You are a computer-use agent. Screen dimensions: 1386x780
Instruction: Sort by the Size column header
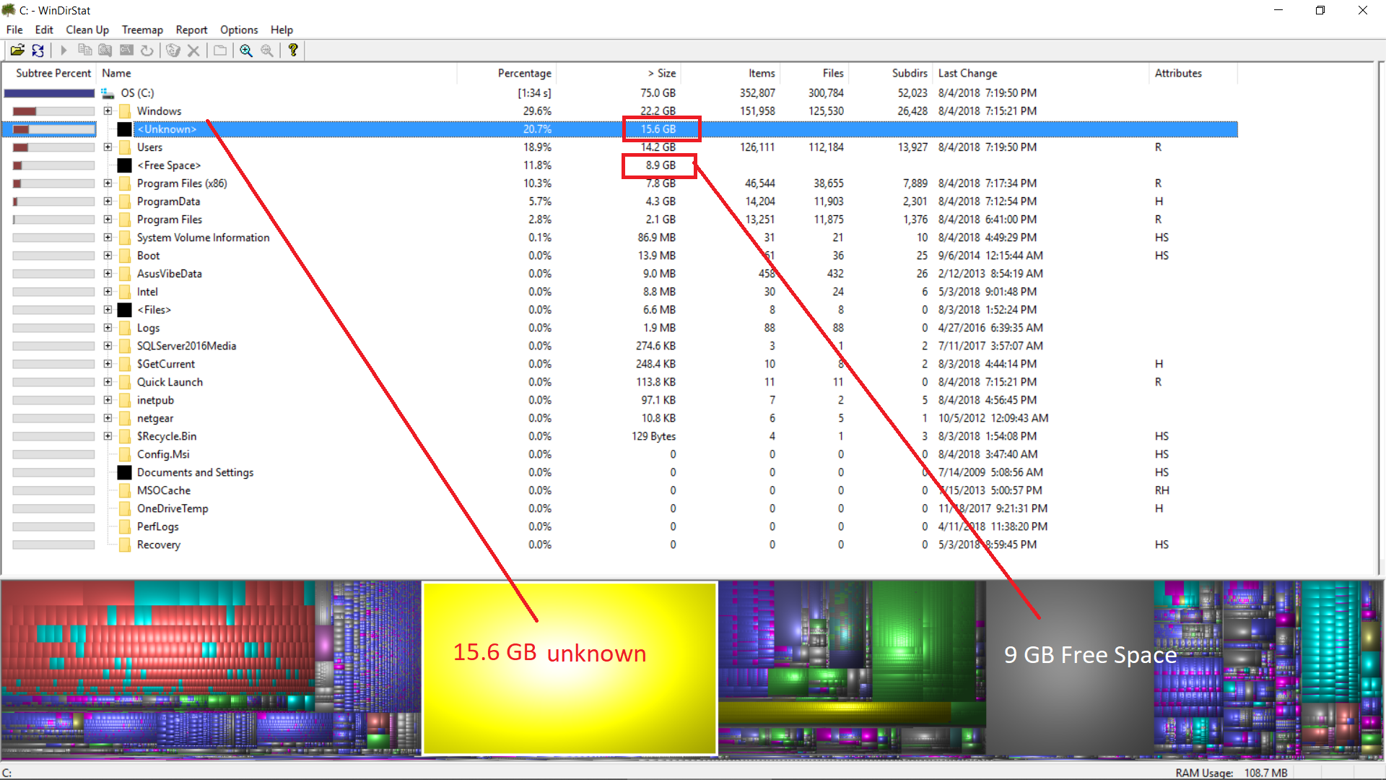pyautogui.click(x=618, y=73)
